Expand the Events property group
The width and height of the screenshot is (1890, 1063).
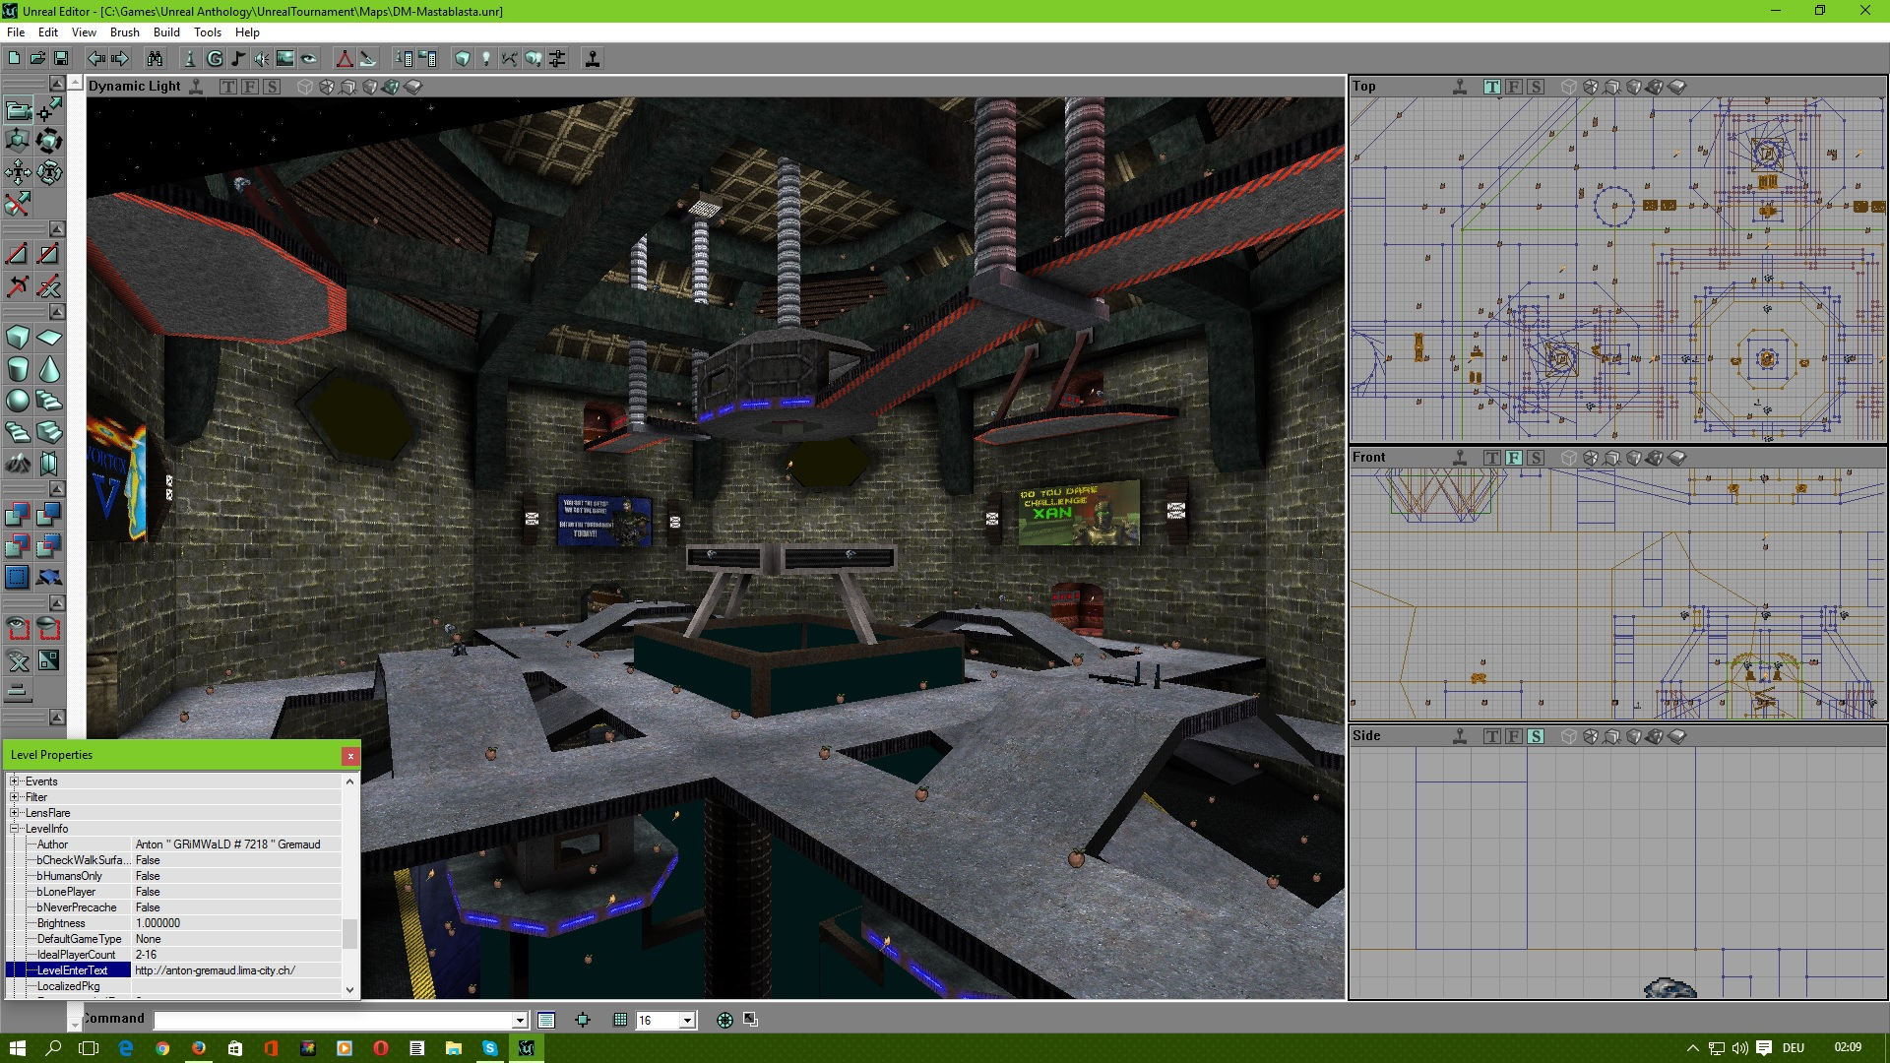(x=13, y=782)
